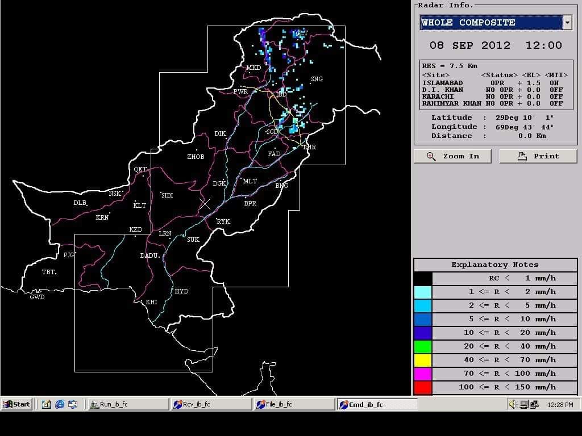Viewport: 582px width, 436px height.
Task: Click the Distance value 0.0 Km
Action: [x=532, y=136]
